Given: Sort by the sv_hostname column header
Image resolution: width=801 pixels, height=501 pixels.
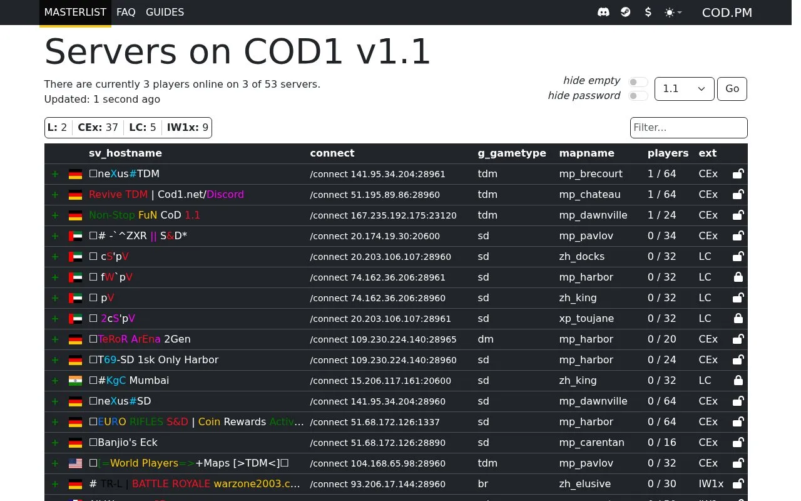Looking at the screenshot, I should point(125,153).
